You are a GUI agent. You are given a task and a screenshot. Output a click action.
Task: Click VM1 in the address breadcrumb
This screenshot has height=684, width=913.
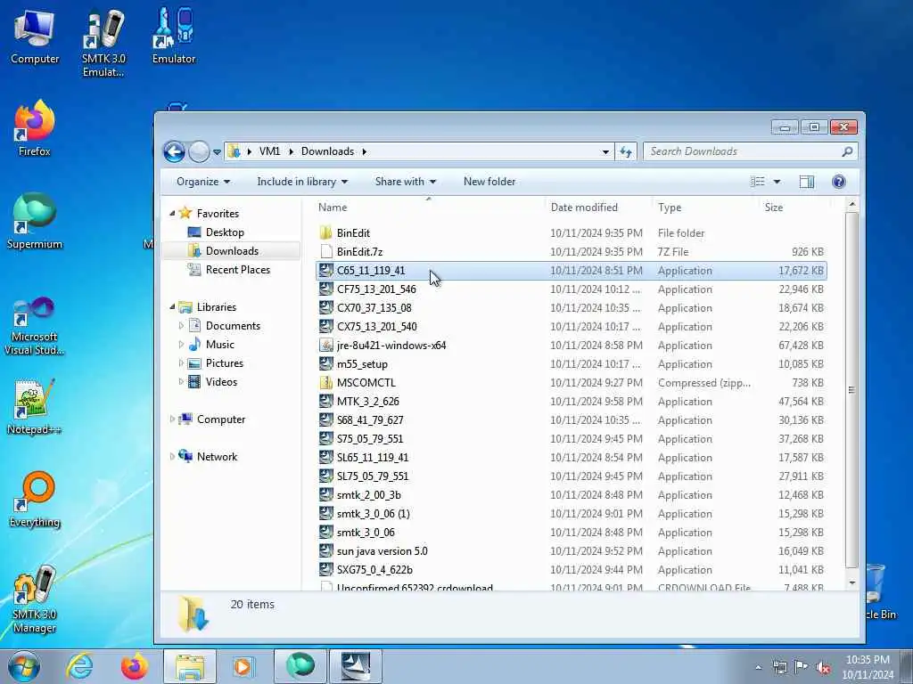click(x=269, y=151)
